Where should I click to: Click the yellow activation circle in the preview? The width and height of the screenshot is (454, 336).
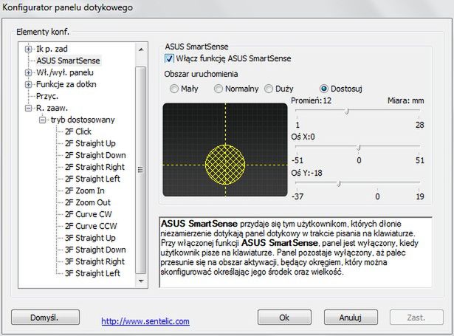click(x=225, y=165)
